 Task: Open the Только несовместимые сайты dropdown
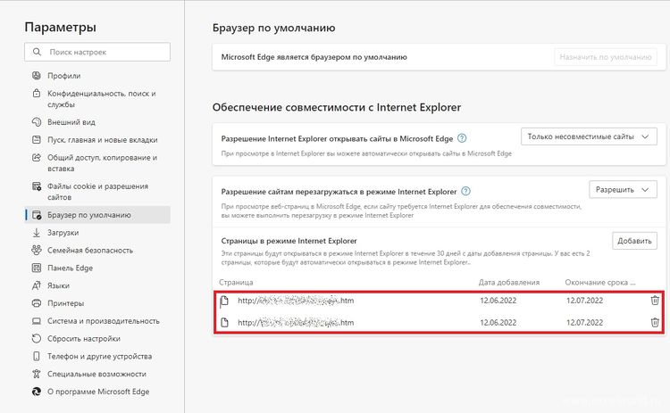tap(589, 137)
